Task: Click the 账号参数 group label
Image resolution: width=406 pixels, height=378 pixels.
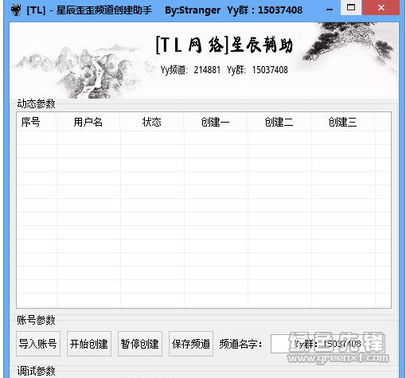Action: [36, 320]
